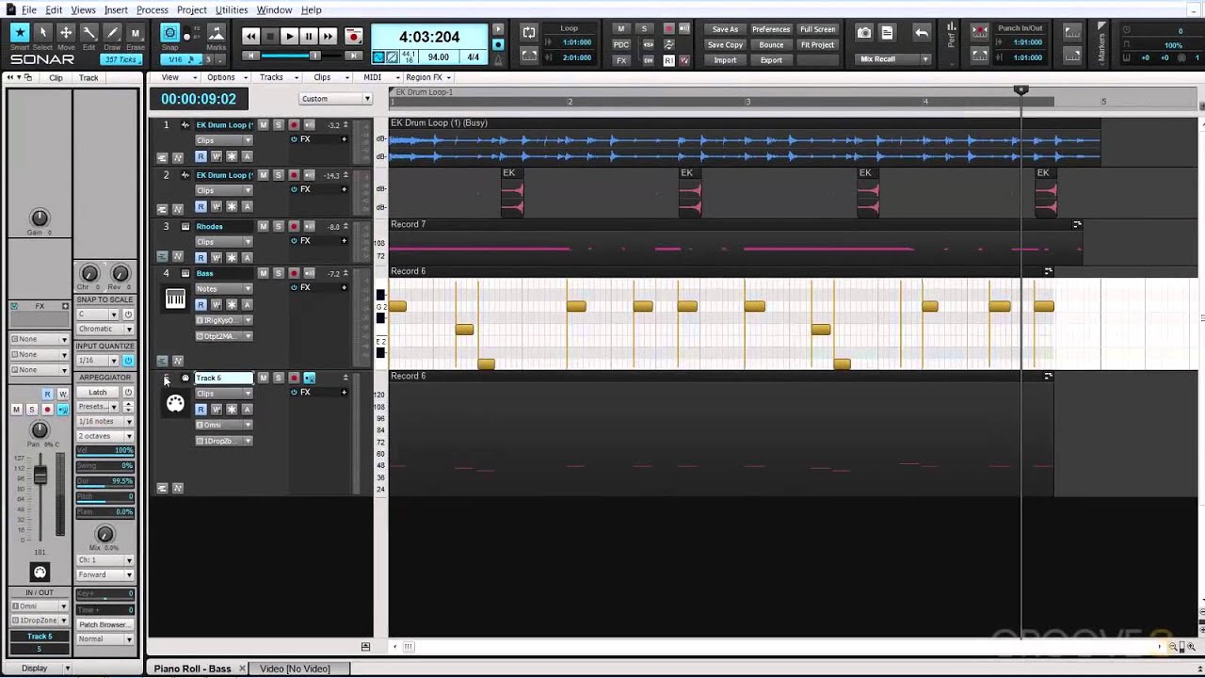Pause the transport
Screen dimensions: 1205x678
[309, 36]
